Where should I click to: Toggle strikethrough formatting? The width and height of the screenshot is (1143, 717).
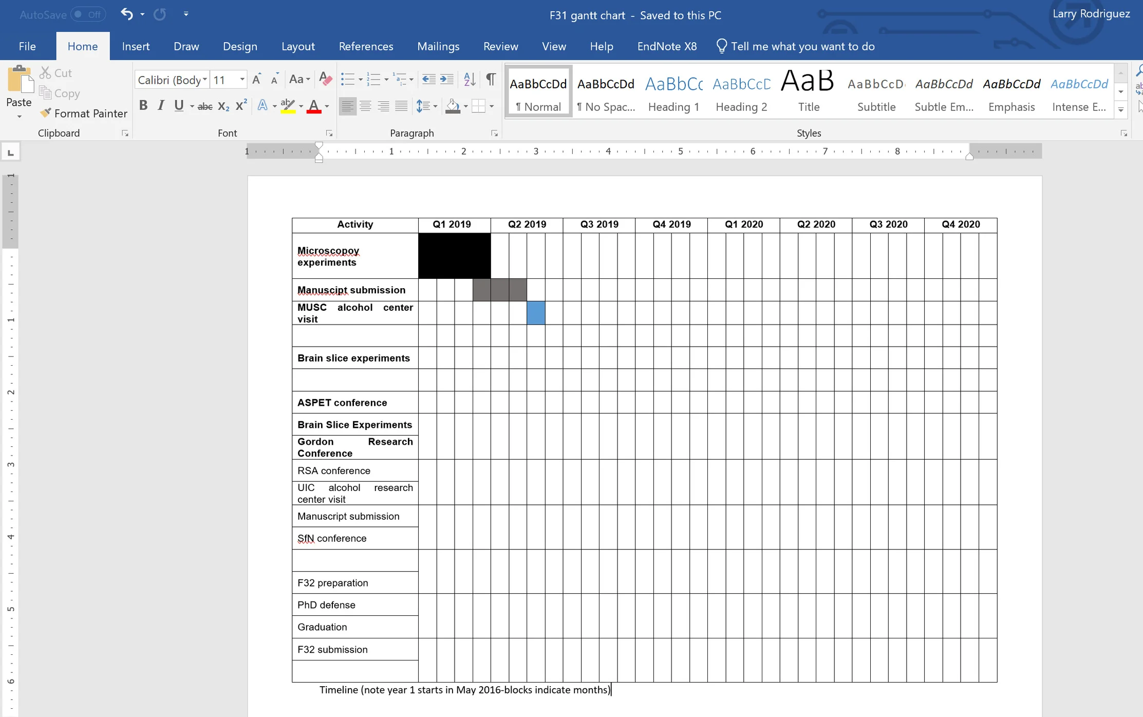[x=204, y=106]
